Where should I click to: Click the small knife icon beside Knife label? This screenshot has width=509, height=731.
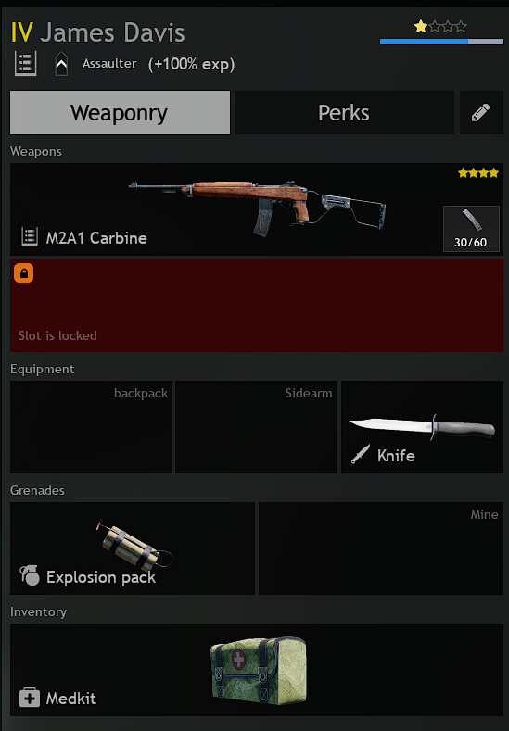tap(361, 454)
